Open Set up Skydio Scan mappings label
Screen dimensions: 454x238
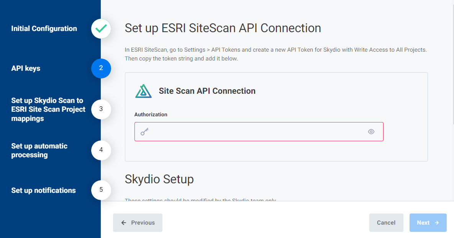point(48,109)
